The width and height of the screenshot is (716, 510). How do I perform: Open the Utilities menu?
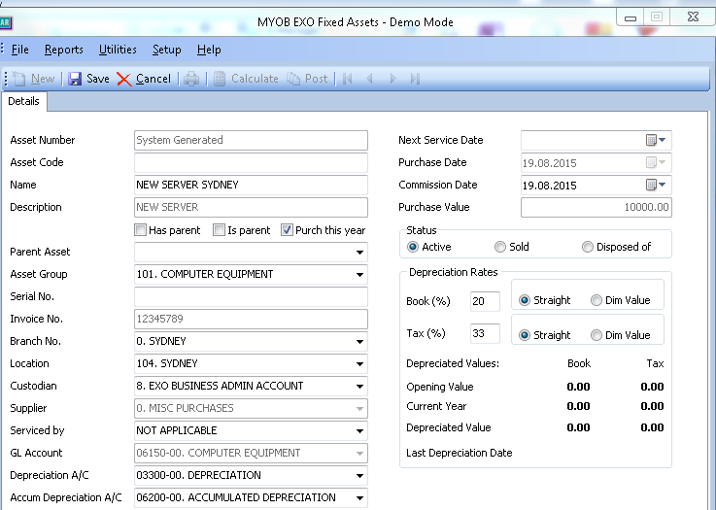tap(118, 50)
